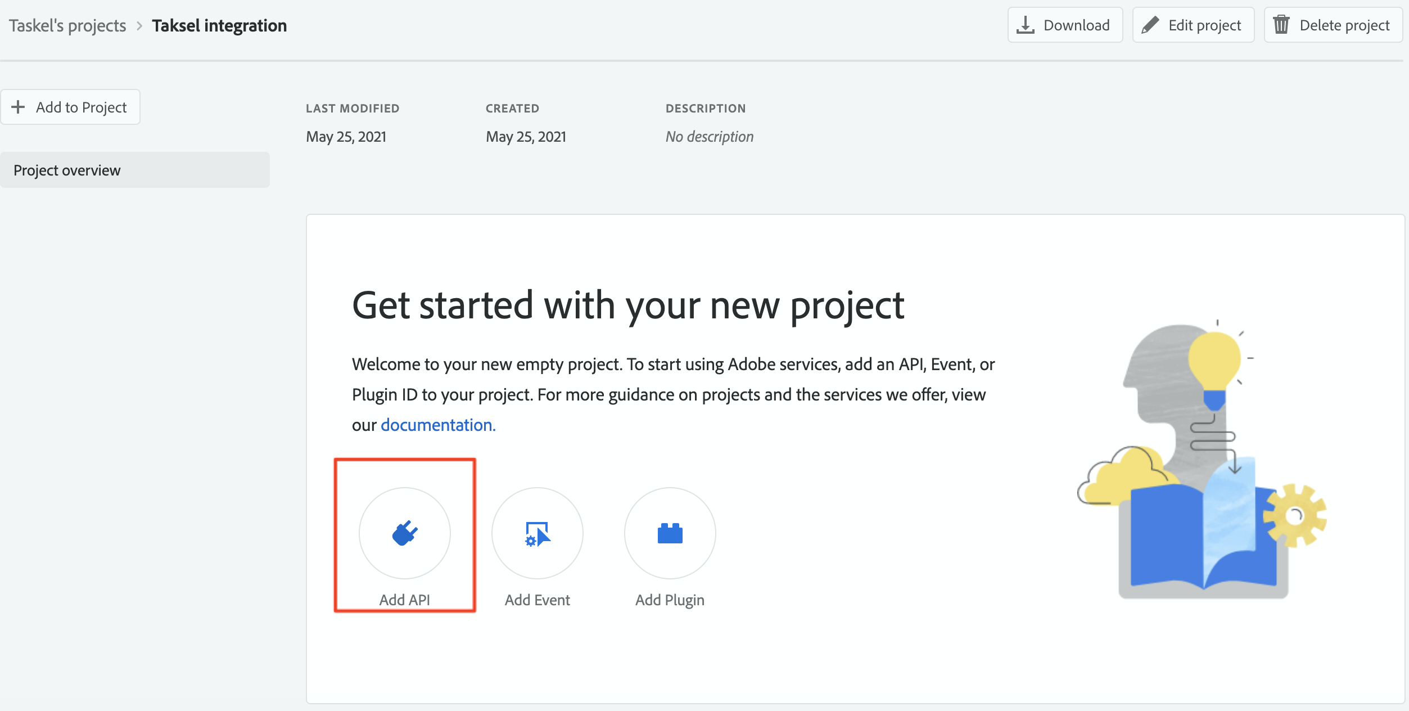Click the Add Plugin brick icon
1409x711 pixels.
click(670, 533)
